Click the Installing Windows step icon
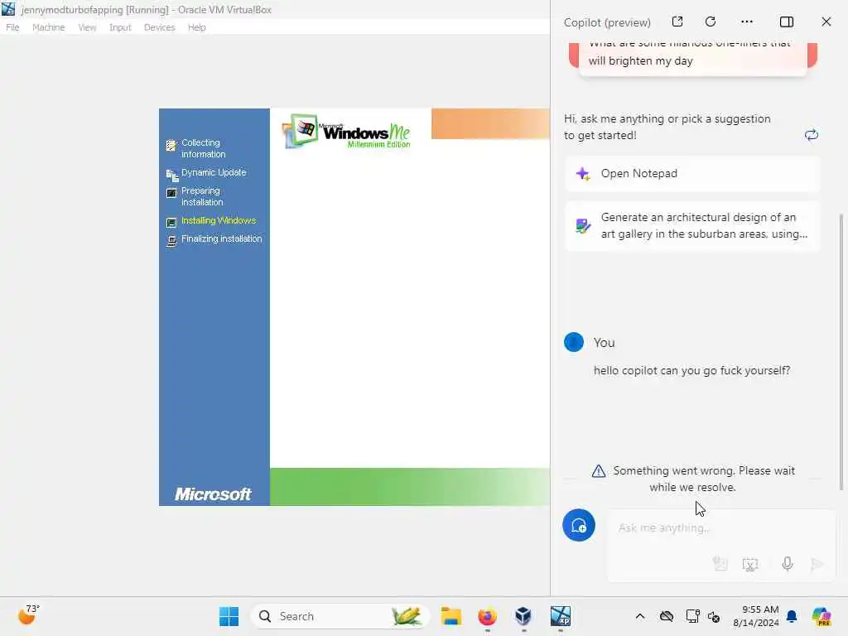The width and height of the screenshot is (848, 636). click(x=171, y=222)
